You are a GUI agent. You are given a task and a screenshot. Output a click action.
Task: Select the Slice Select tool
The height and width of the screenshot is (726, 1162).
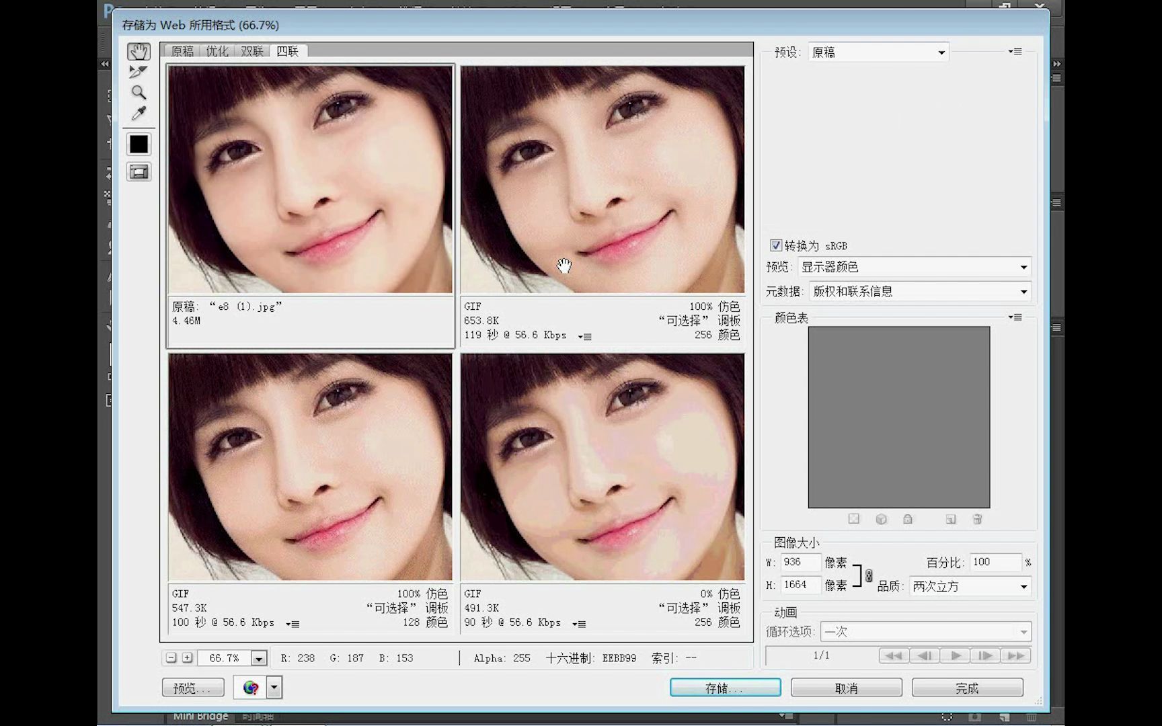(x=139, y=72)
